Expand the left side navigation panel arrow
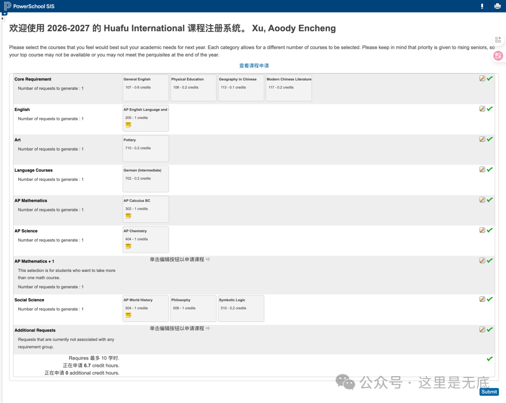506x403 pixels. 2,19
